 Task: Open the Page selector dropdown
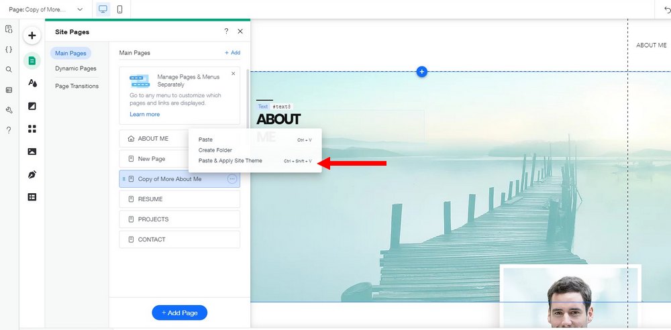pos(46,9)
